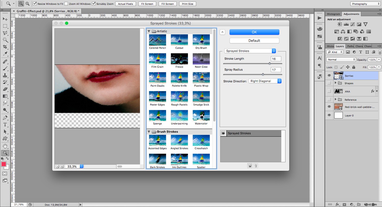This screenshot has height=207, width=382.
Task: Switch to the Channels tab
Action: tap(368, 46)
